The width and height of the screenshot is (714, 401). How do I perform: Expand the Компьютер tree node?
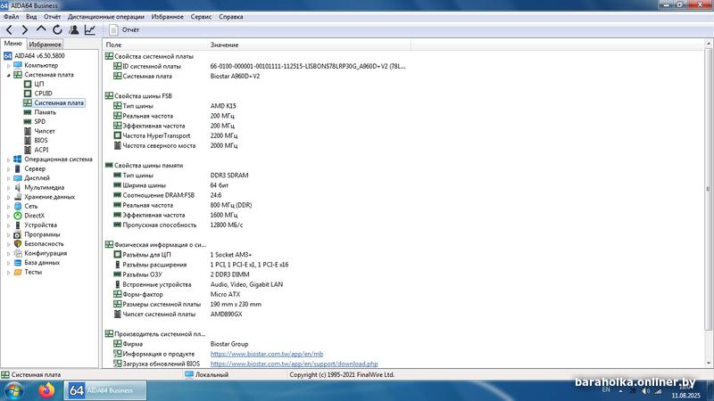pos(8,65)
